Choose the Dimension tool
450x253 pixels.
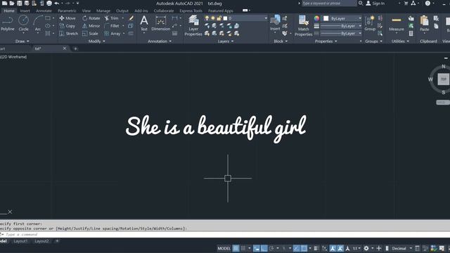tap(161, 23)
